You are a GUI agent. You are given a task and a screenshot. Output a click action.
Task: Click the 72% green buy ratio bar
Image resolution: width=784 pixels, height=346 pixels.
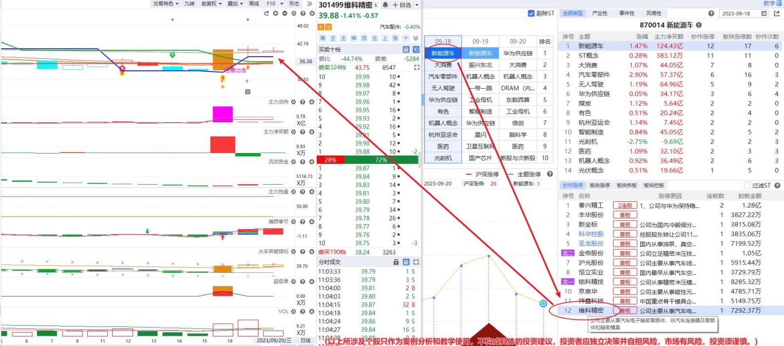click(x=381, y=160)
